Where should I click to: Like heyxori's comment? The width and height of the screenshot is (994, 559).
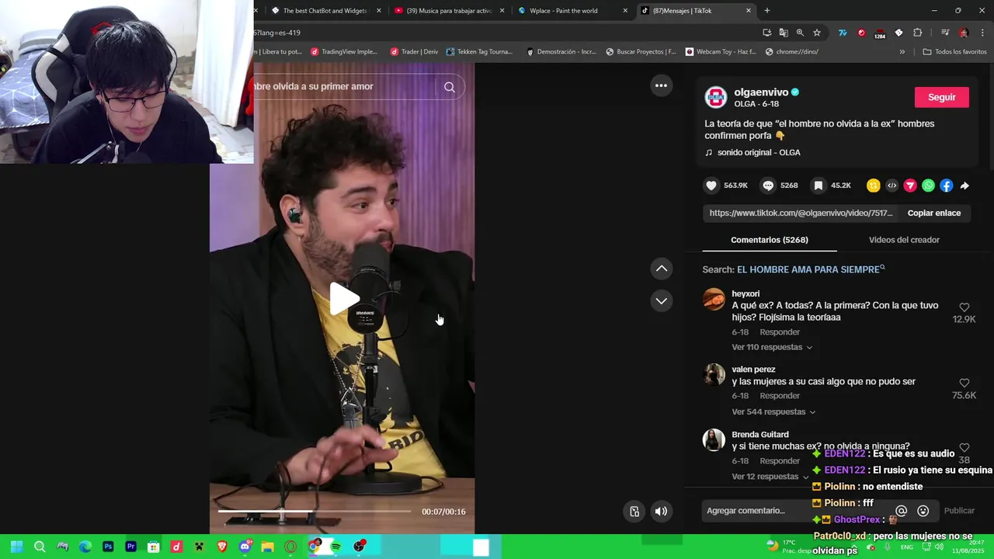pos(964,307)
